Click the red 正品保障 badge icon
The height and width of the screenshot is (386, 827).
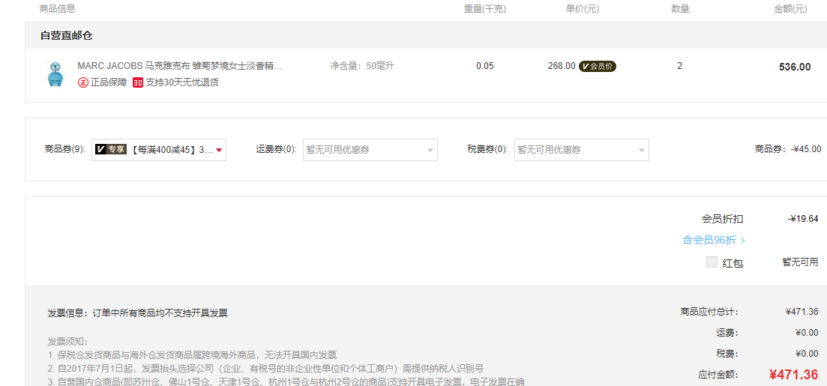tap(82, 82)
